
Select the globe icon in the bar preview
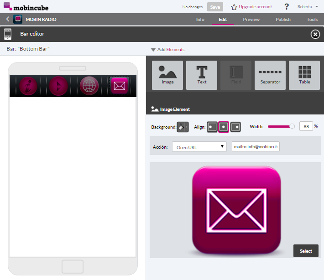pyautogui.click(x=89, y=86)
